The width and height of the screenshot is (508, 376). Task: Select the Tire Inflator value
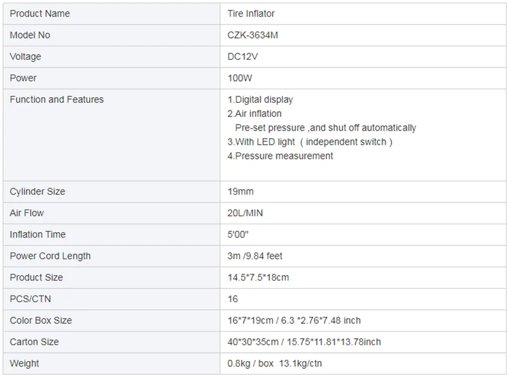pyautogui.click(x=251, y=13)
